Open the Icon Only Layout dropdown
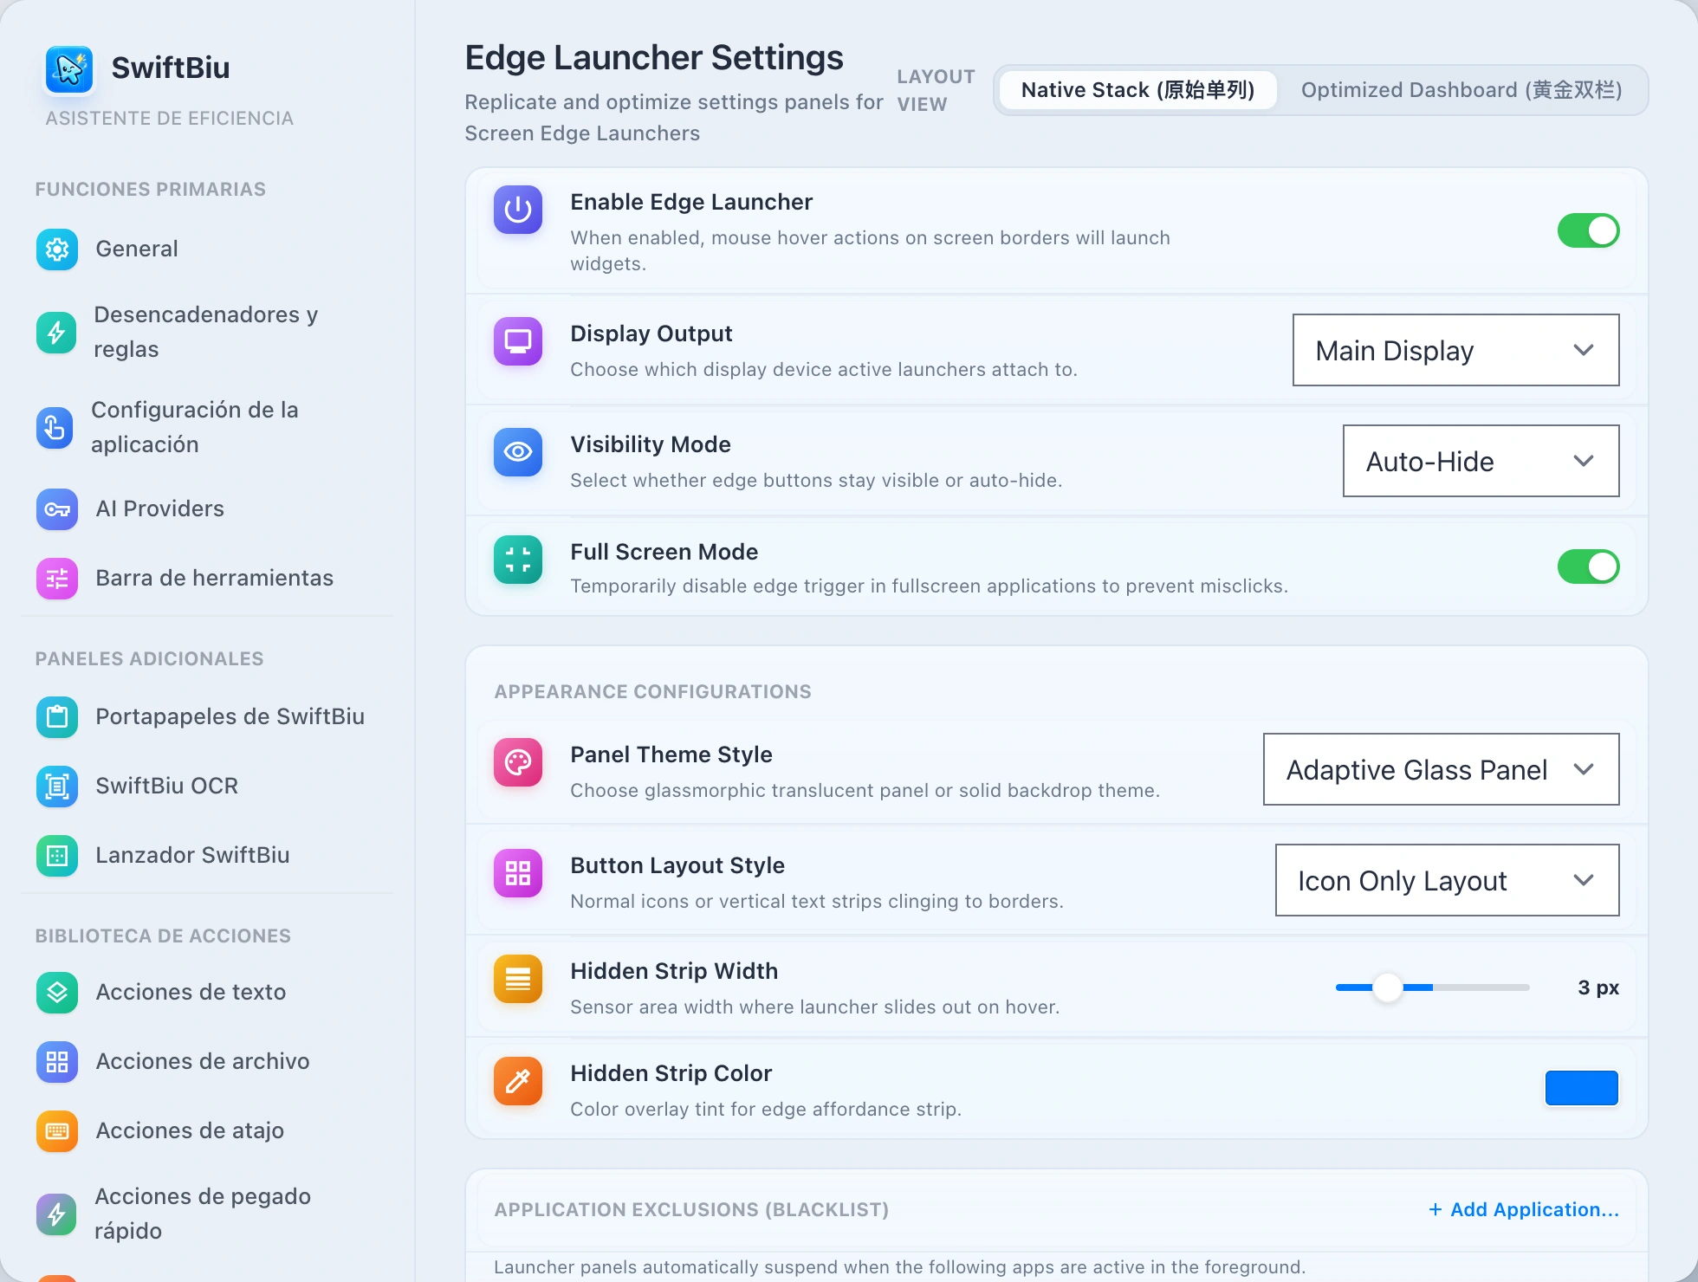The width and height of the screenshot is (1698, 1282). (x=1447, y=880)
